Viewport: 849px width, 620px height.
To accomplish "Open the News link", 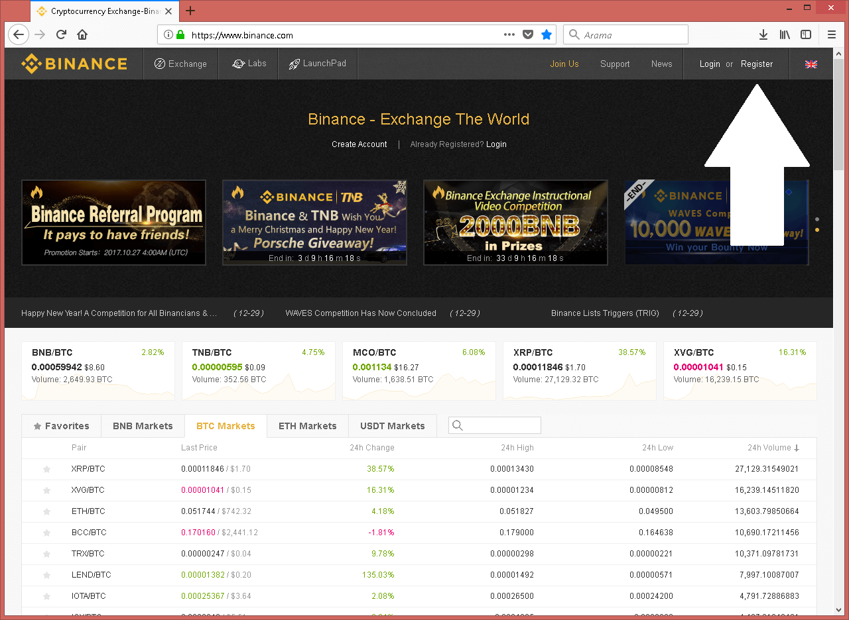I will (661, 64).
